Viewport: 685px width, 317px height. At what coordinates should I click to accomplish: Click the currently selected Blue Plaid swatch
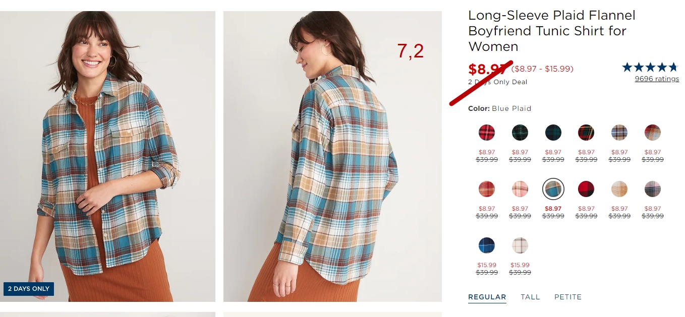click(x=553, y=189)
